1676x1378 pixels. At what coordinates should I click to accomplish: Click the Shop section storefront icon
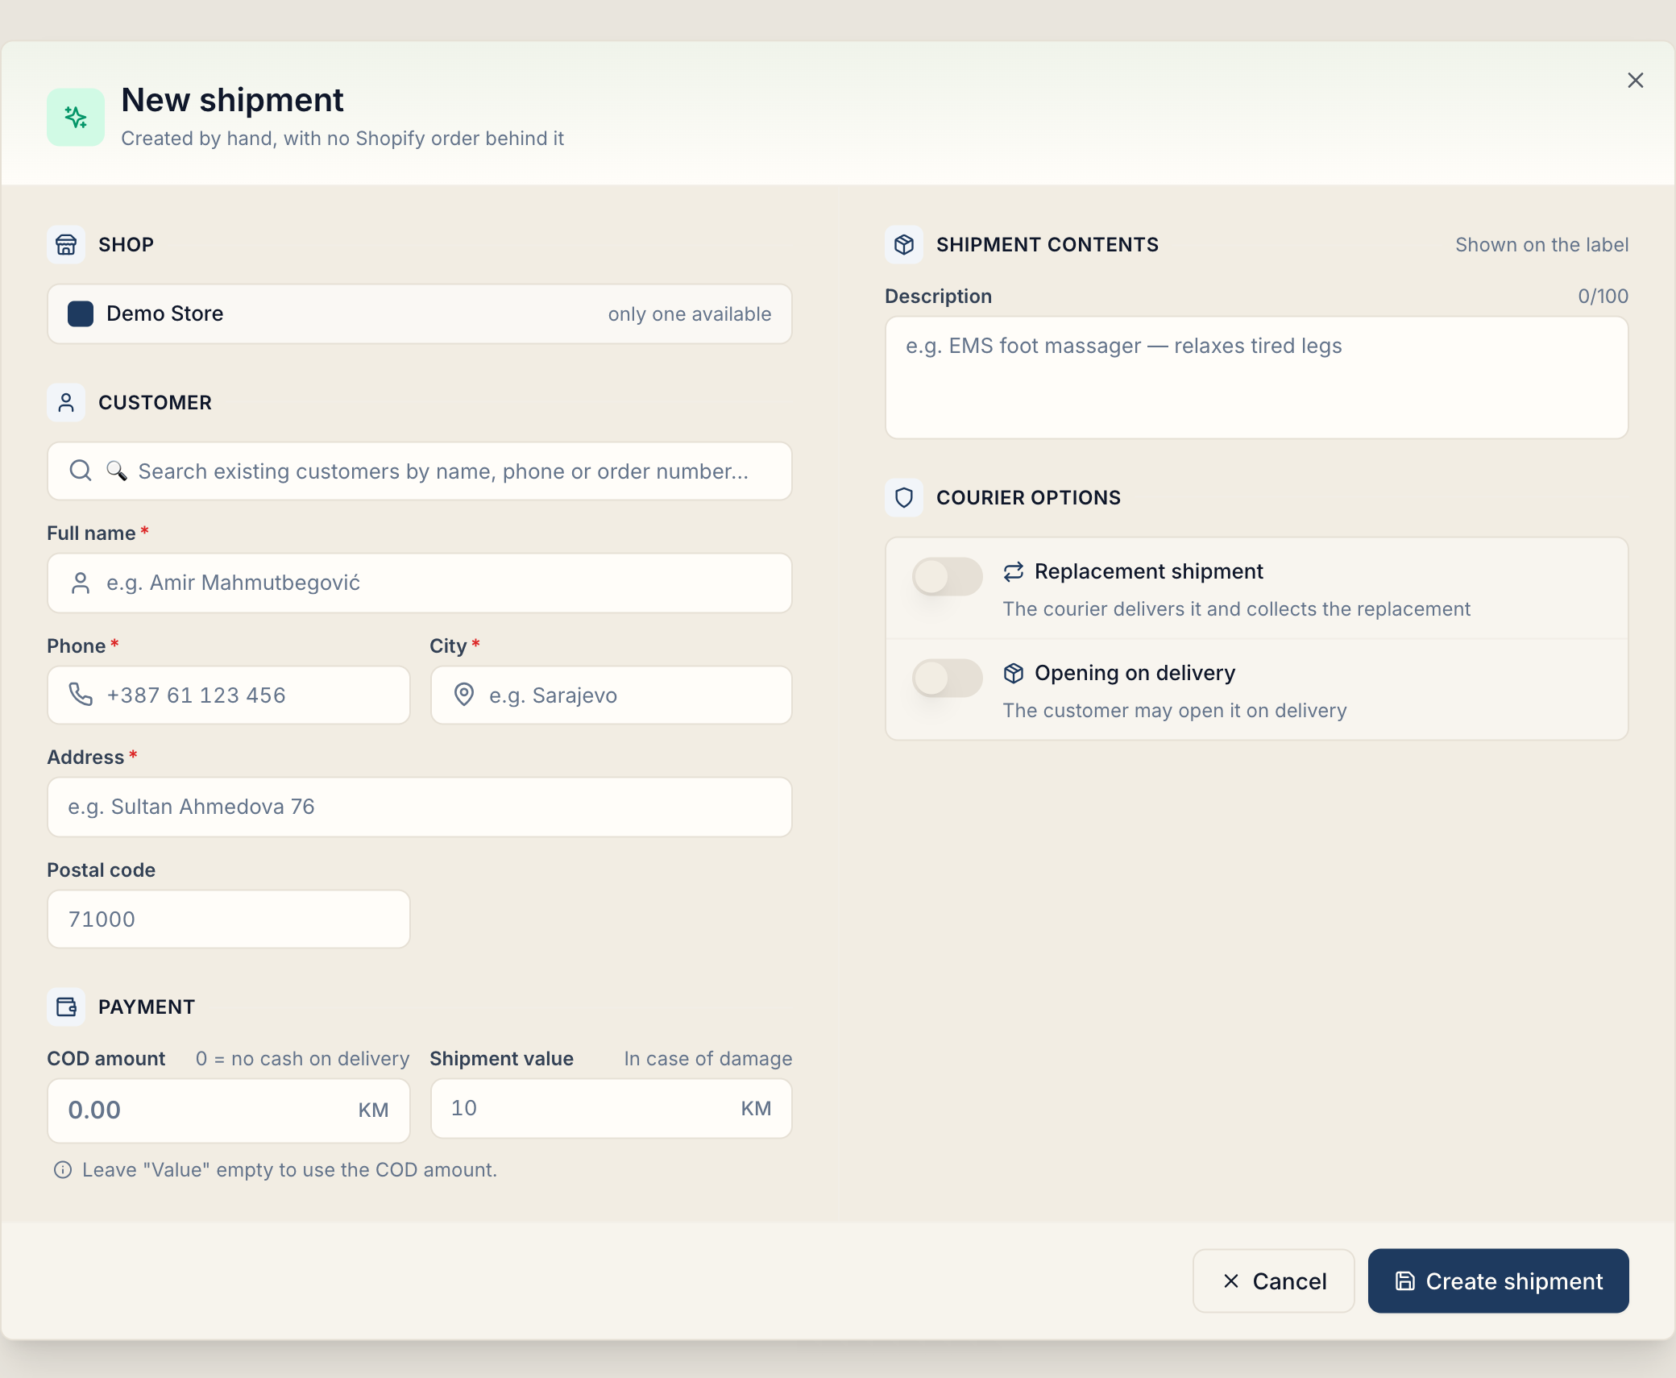pyautogui.click(x=66, y=244)
